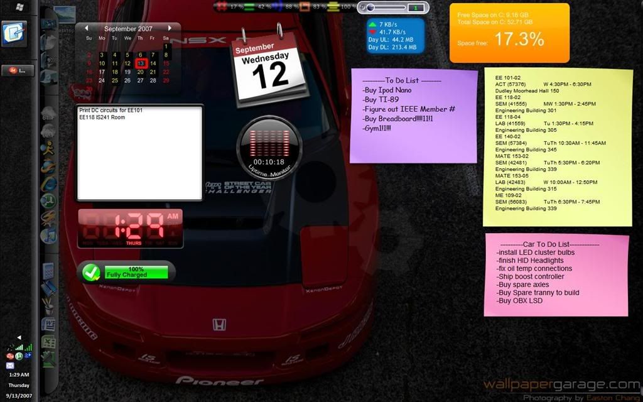The height and width of the screenshot is (402, 643).
Task: Click '-finish HID Headlights' pink note line
Action: click(x=530, y=261)
